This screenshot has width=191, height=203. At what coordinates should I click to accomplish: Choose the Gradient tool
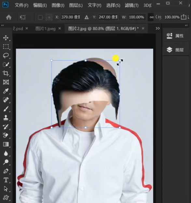6,144
